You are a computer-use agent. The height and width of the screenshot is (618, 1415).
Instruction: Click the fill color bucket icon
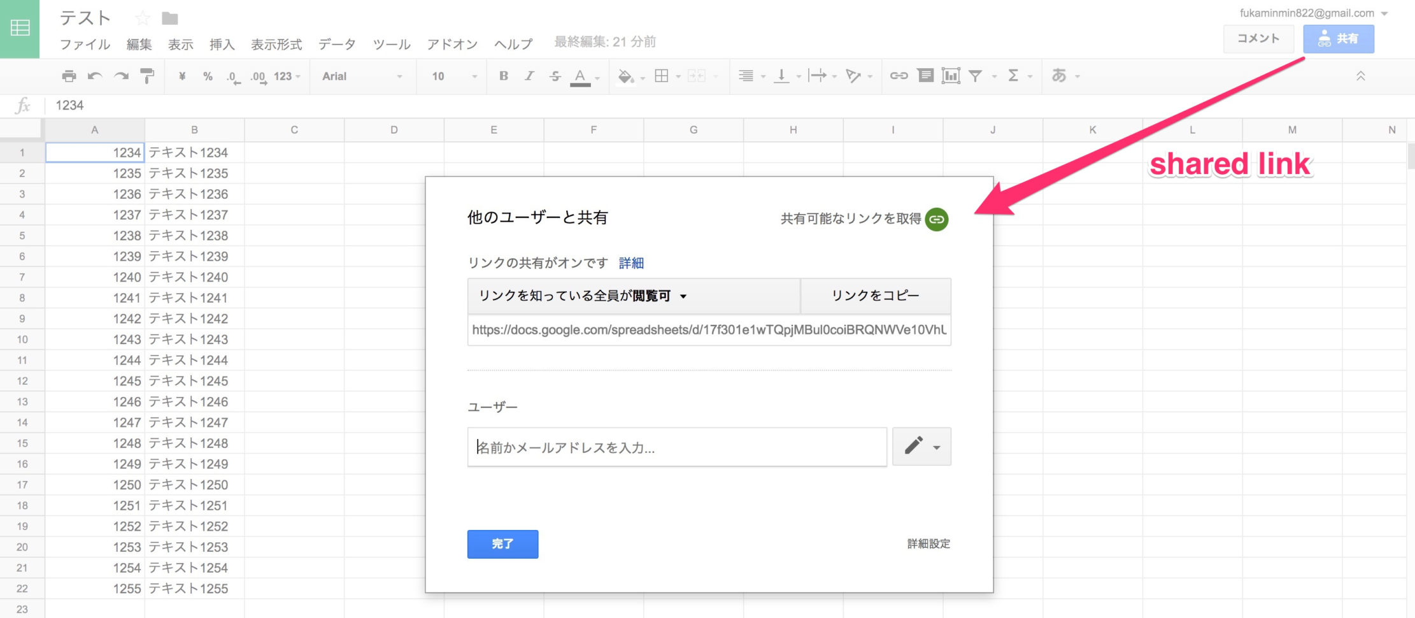(625, 76)
